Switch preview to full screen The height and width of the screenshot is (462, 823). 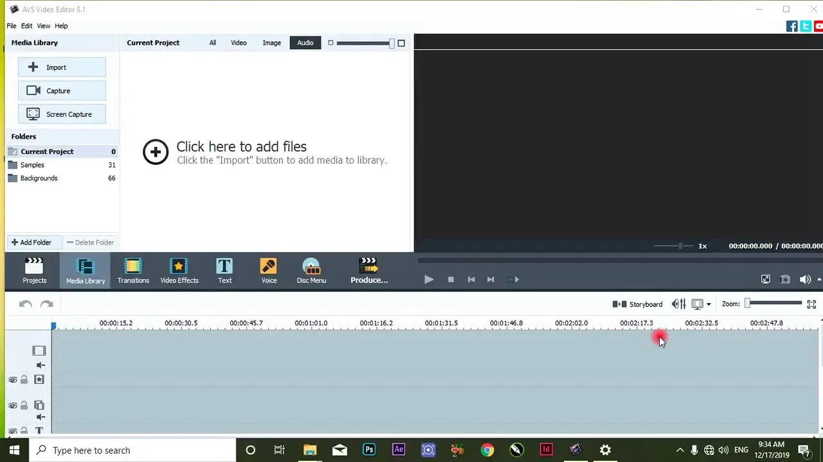766,279
